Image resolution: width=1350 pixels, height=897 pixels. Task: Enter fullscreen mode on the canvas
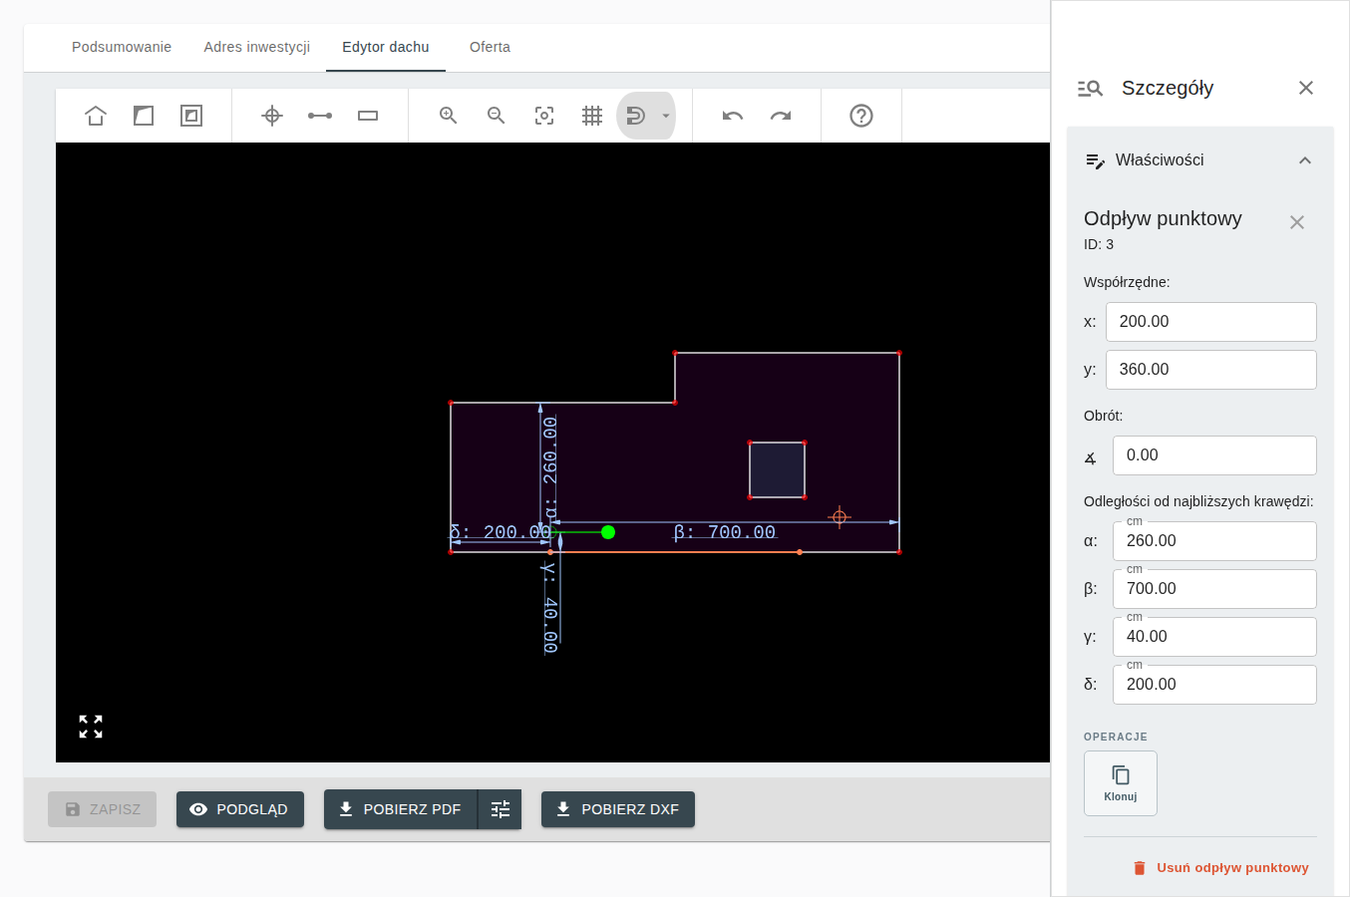coord(91,727)
